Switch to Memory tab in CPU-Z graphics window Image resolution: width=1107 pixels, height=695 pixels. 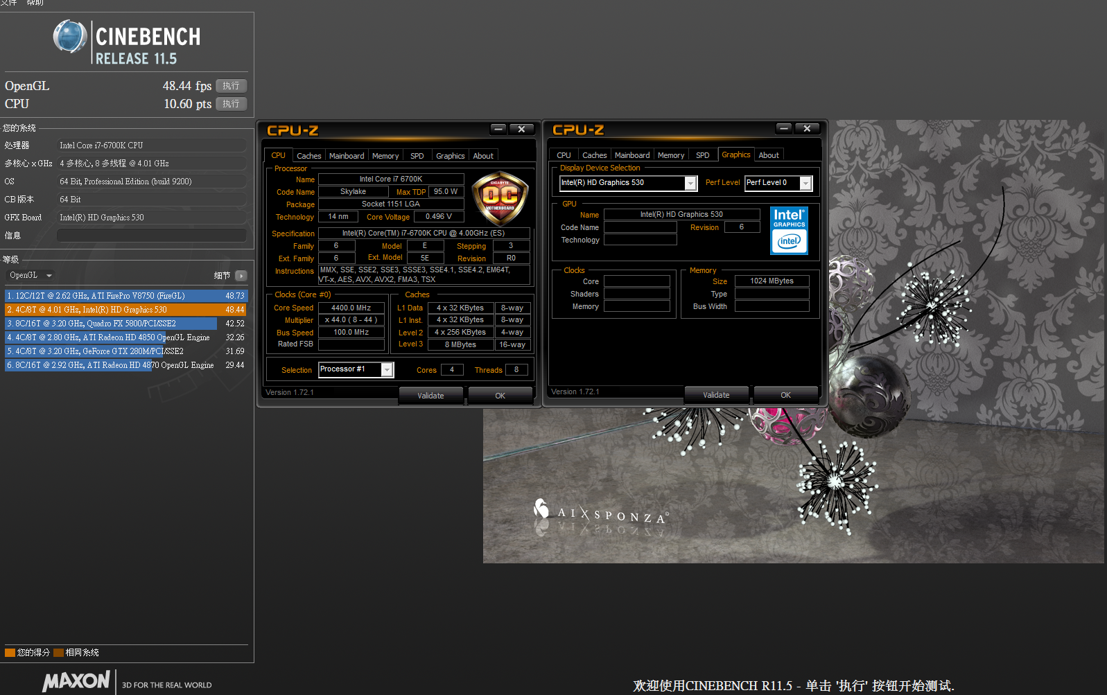[671, 155]
